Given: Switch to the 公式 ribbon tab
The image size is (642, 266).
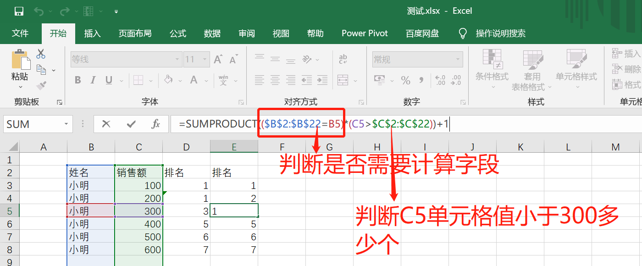Looking at the screenshot, I should pyautogui.click(x=177, y=33).
